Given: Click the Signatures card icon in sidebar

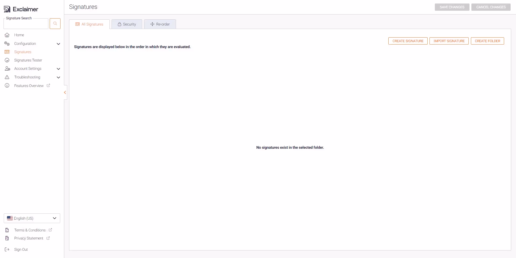Looking at the screenshot, I should tap(7, 52).
